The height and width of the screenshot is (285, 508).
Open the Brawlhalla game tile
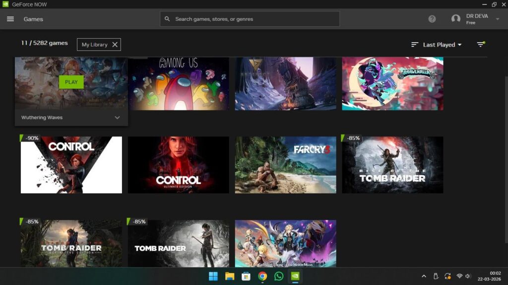click(x=393, y=84)
